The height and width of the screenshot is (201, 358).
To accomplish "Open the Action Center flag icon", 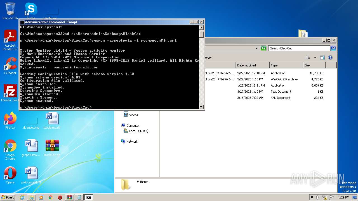I will (331, 197).
